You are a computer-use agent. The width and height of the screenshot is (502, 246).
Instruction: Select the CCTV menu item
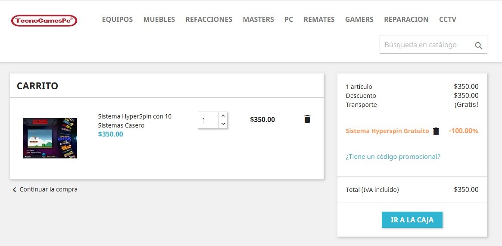click(x=448, y=19)
